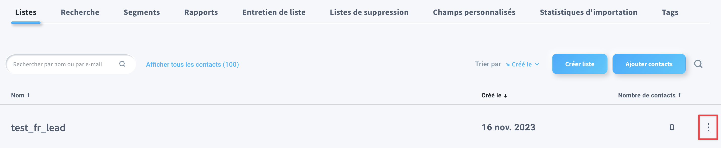Click the 'Créer liste' button
The image size is (721, 148).
coord(580,64)
